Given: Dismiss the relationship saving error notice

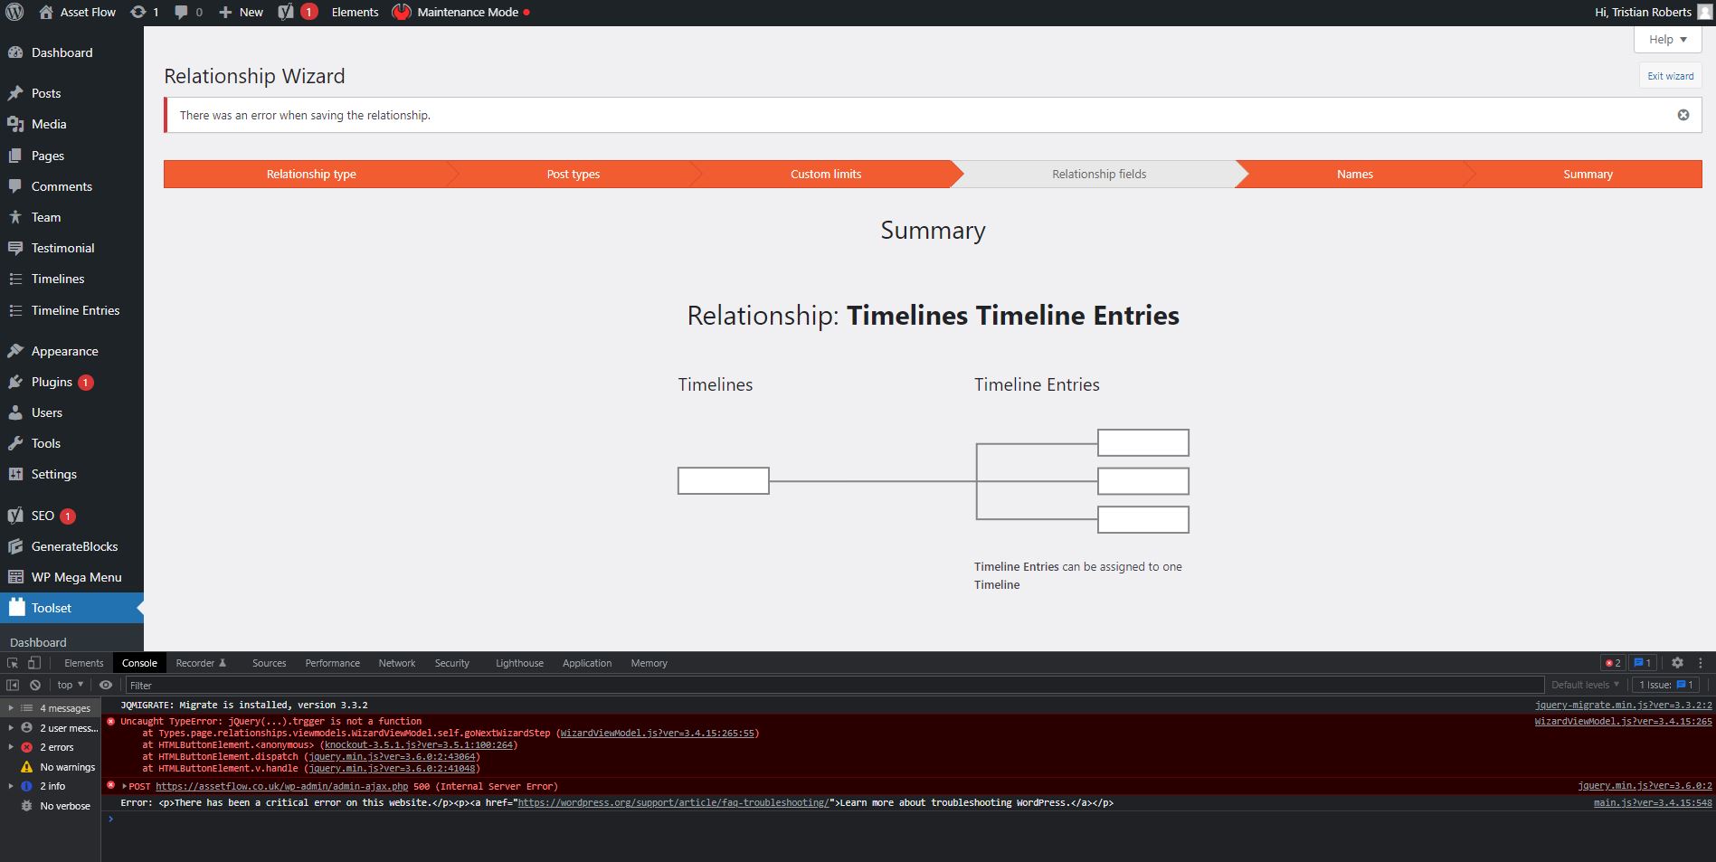Looking at the screenshot, I should [1683, 115].
